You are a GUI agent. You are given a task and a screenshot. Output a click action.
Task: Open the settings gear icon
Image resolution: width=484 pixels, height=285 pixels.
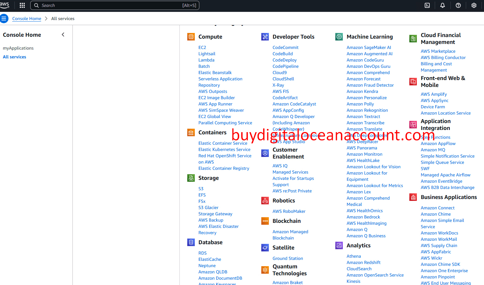pos(474,5)
